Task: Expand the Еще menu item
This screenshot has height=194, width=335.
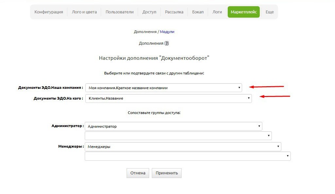Action: [x=270, y=12]
